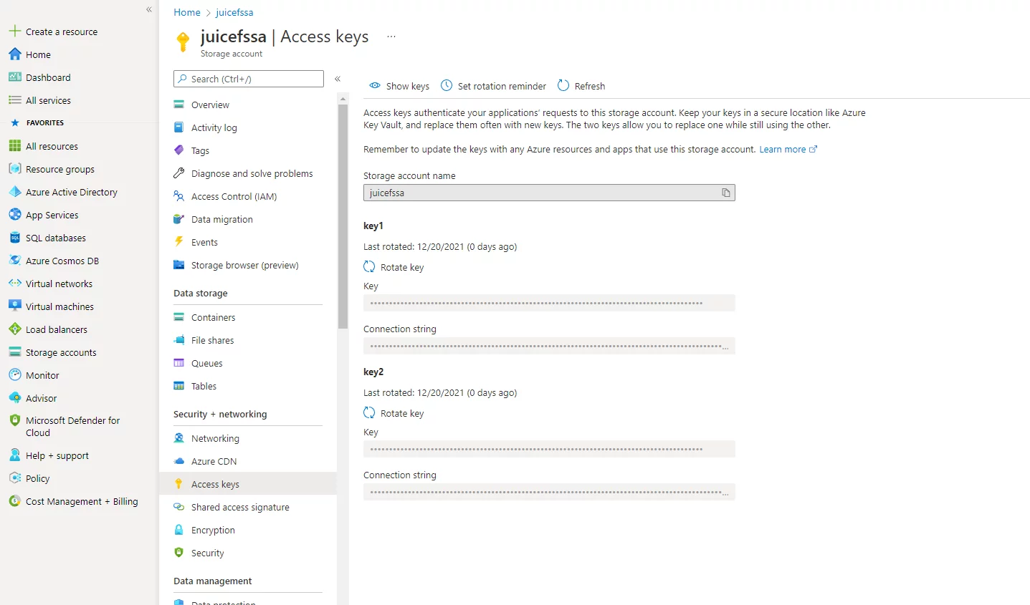Click the Advisor icon
The height and width of the screenshot is (605, 1030).
click(x=14, y=398)
